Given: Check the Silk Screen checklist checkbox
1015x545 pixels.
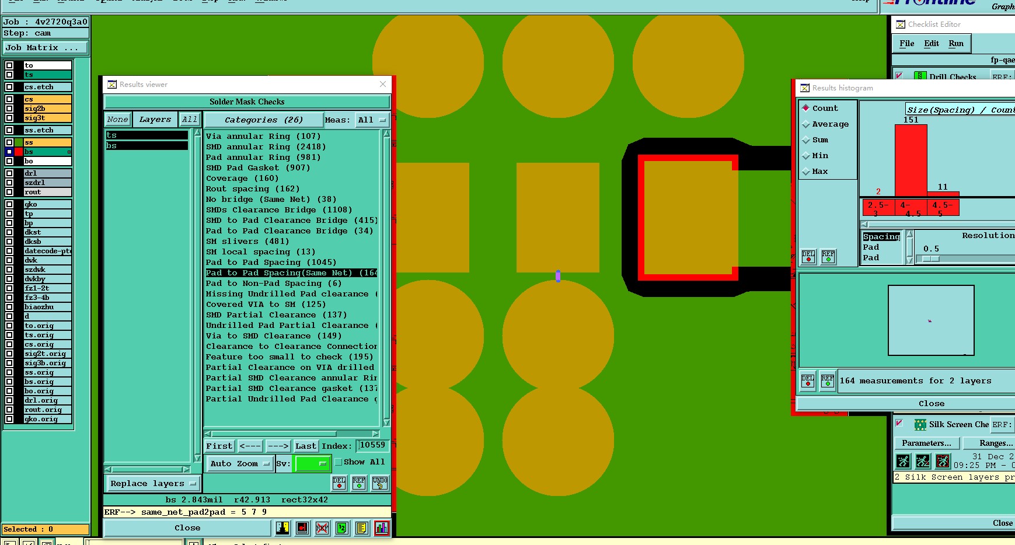Looking at the screenshot, I should tap(899, 423).
